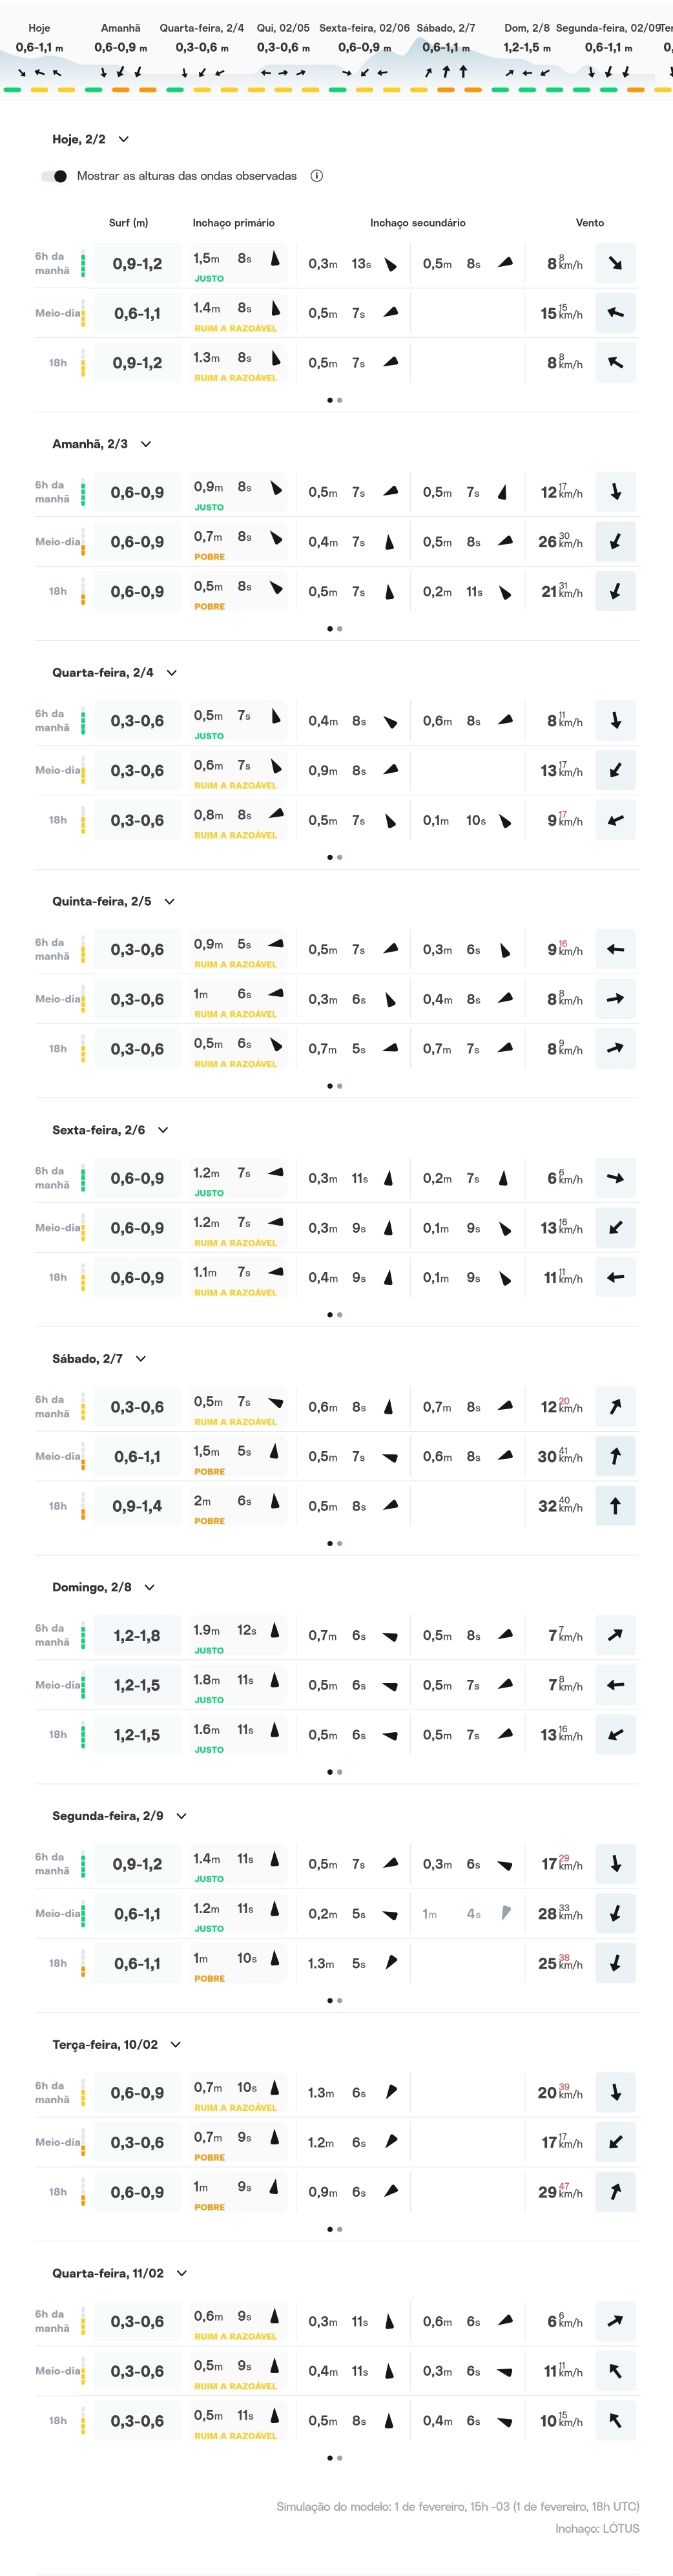Toggle the Terça-feira, 10/02 section chevron
The image size is (673, 2576).
click(x=176, y=2045)
